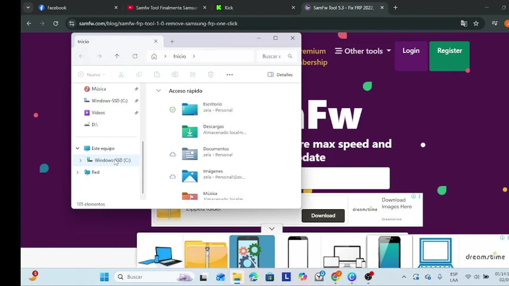Open the three-dot See more menu in Explorer
The width and height of the screenshot is (509, 286).
tap(229, 75)
